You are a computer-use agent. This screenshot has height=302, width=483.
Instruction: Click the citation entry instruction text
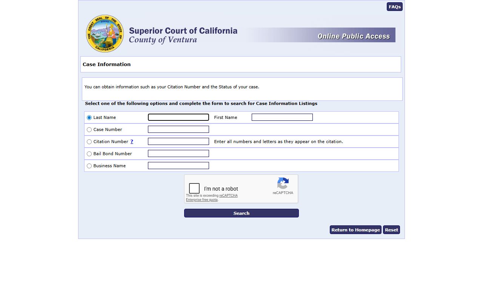[x=278, y=142]
